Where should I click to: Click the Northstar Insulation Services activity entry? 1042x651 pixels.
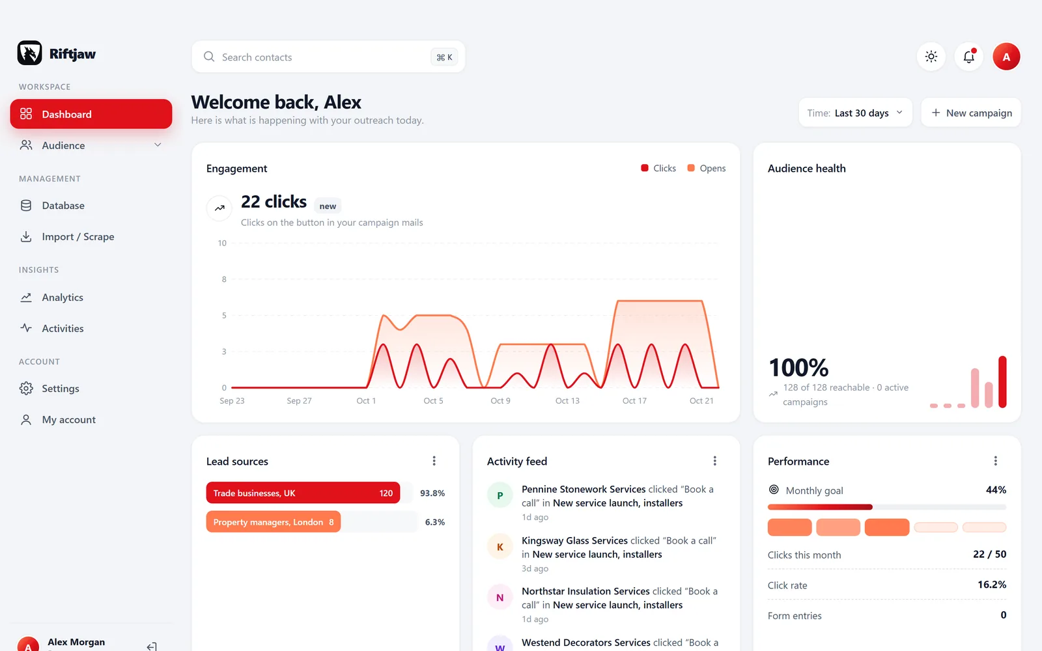606,605
